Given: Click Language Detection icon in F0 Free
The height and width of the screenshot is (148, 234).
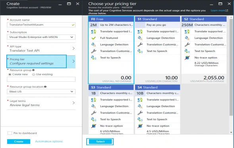Looking at the screenshot, I should (x=94, y=44).
